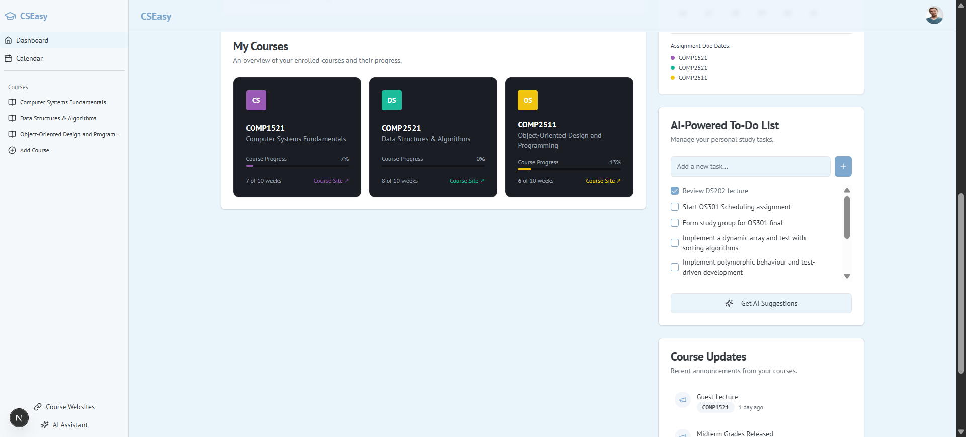The width and height of the screenshot is (966, 437).
Task: Check Implement polymorphic behaviour task
Action: click(675, 267)
